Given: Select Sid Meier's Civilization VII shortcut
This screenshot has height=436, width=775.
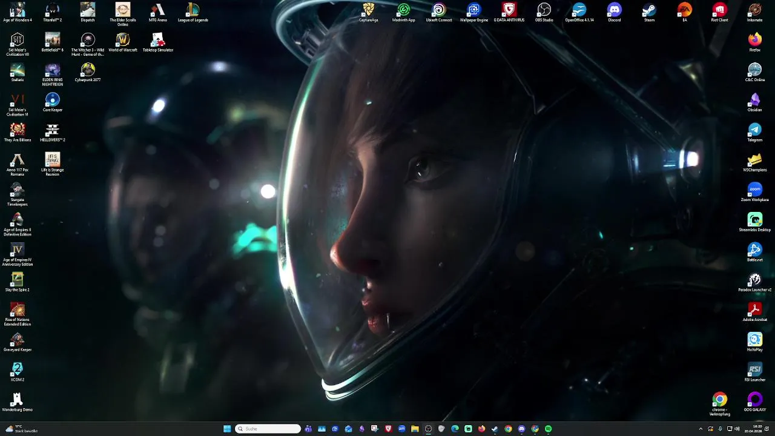Looking at the screenshot, I should pyautogui.click(x=18, y=44).
